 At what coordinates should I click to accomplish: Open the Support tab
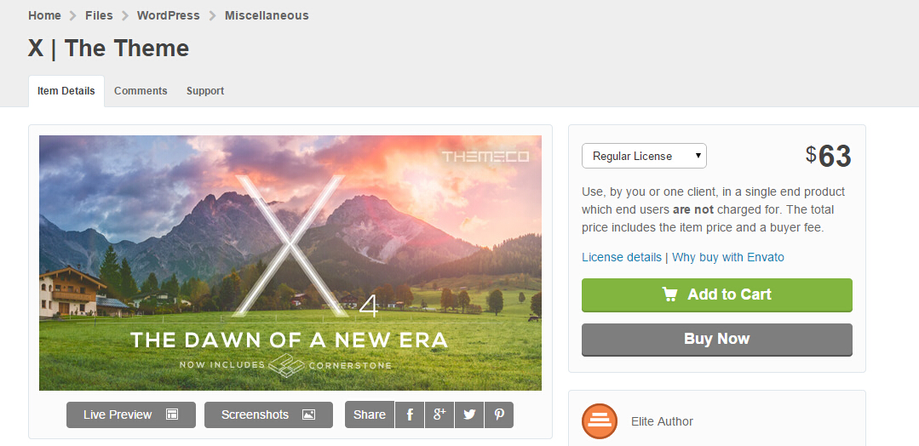pyautogui.click(x=205, y=91)
